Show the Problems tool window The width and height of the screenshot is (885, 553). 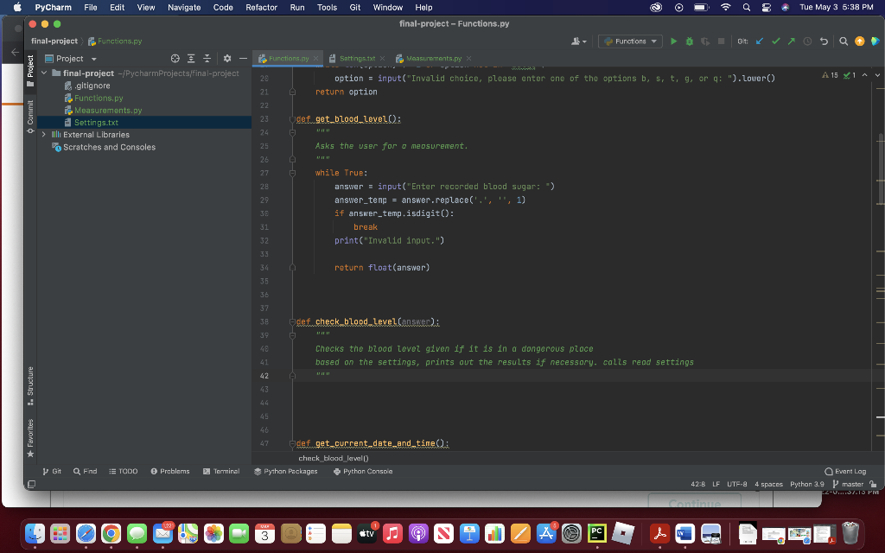click(172, 471)
